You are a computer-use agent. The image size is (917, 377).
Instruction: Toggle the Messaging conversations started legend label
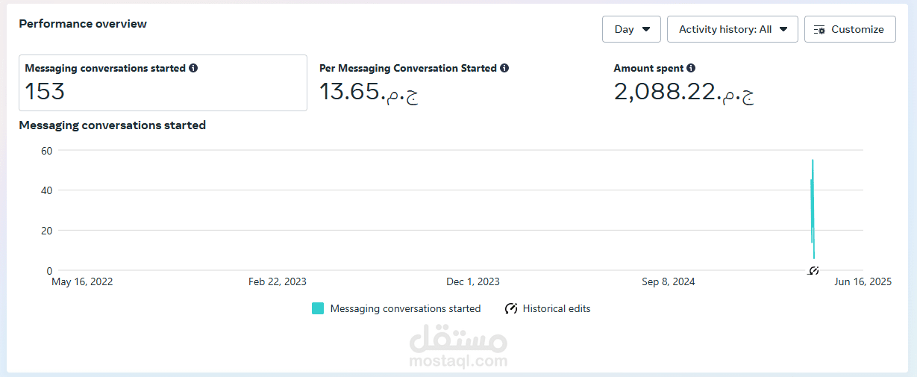tap(405, 308)
